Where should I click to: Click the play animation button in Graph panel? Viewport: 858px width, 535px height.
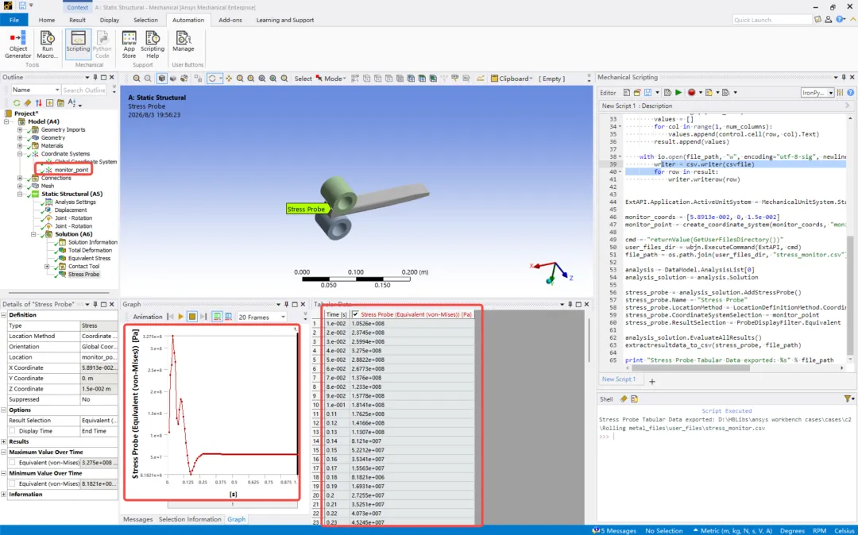[x=181, y=317]
